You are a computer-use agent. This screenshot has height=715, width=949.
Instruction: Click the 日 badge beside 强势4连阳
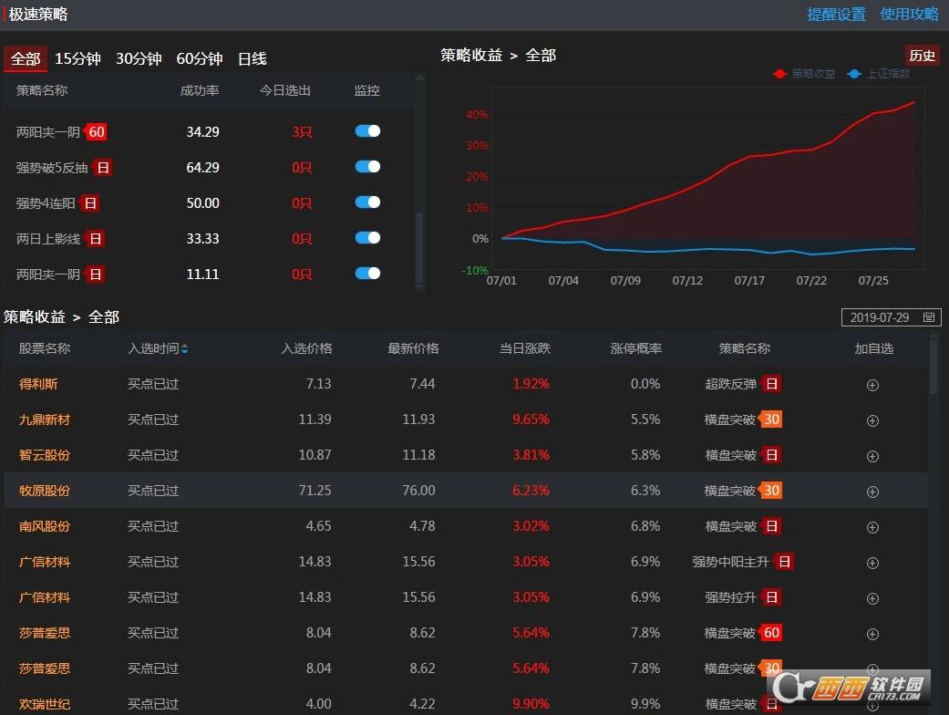(x=89, y=203)
